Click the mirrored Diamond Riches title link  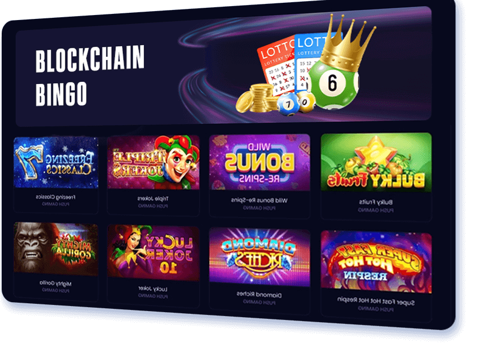tap(259, 295)
